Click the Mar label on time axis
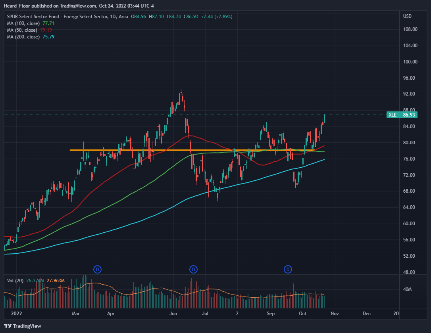This screenshot has width=431, height=333. point(75,314)
